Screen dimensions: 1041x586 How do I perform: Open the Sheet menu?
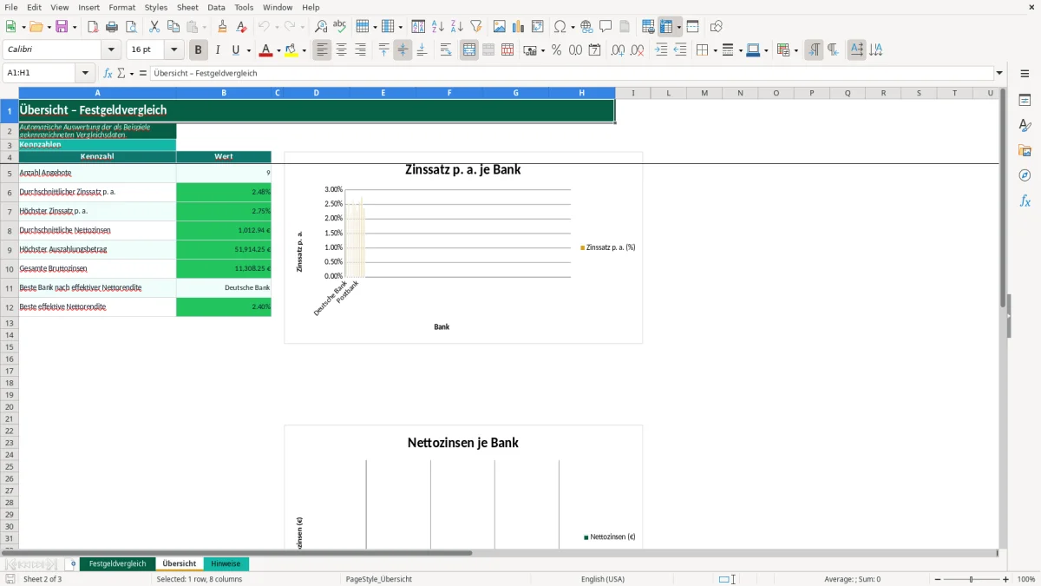(x=187, y=7)
